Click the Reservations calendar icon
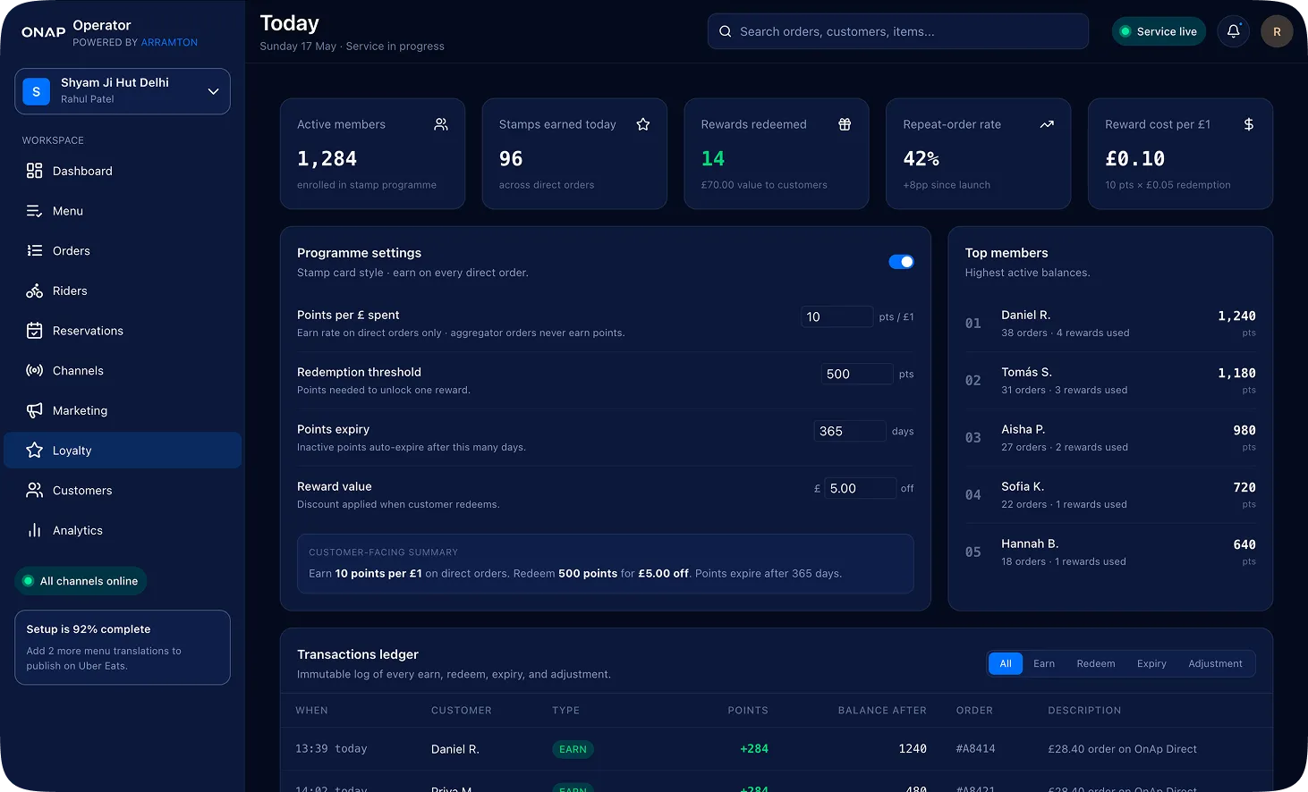1308x792 pixels. tap(34, 331)
